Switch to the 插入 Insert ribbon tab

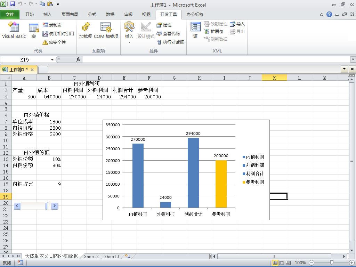47,15
